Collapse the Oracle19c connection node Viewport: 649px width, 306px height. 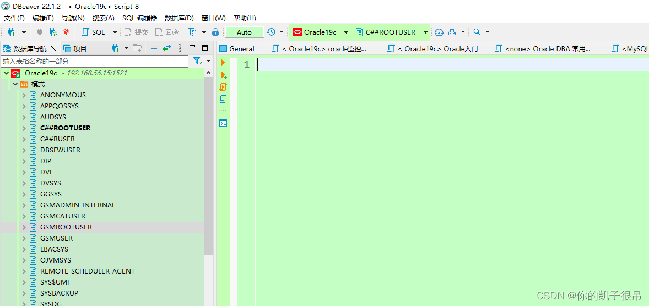(6, 73)
